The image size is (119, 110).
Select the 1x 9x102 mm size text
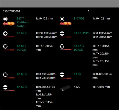point(101,19)
